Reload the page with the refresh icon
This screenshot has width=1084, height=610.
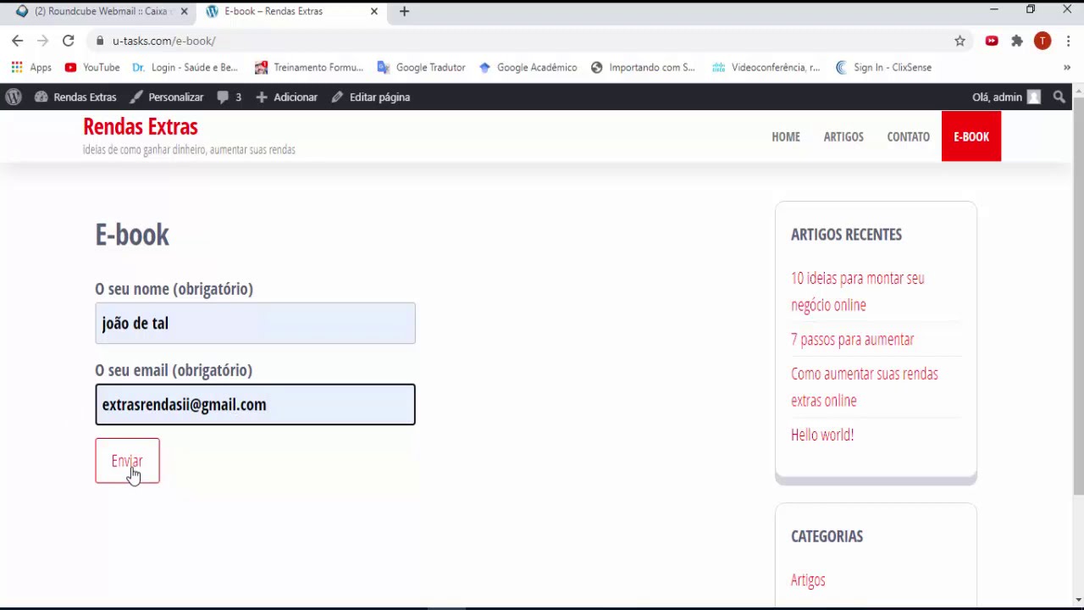pos(69,41)
